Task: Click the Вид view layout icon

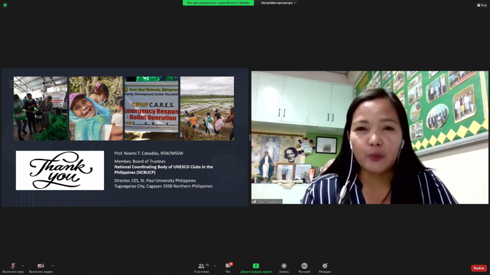Action: point(483,5)
